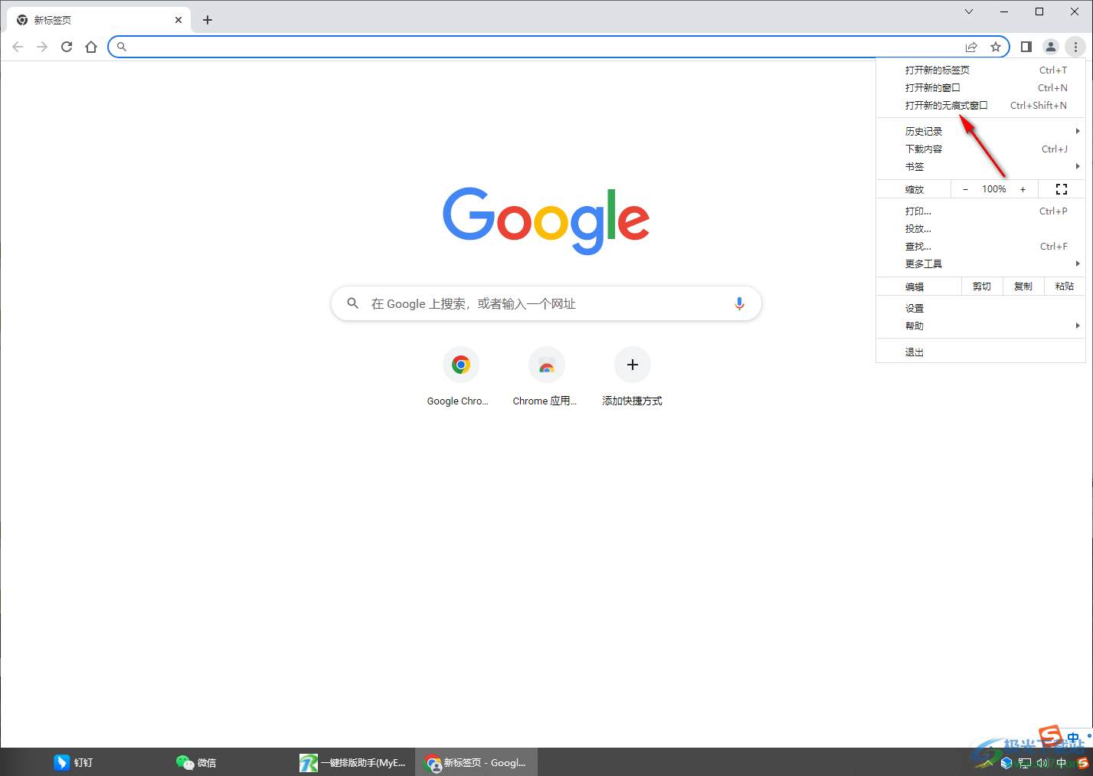Open the Chrome 应用... shortcut tile
The image size is (1093, 776).
click(x=547, y=376)
